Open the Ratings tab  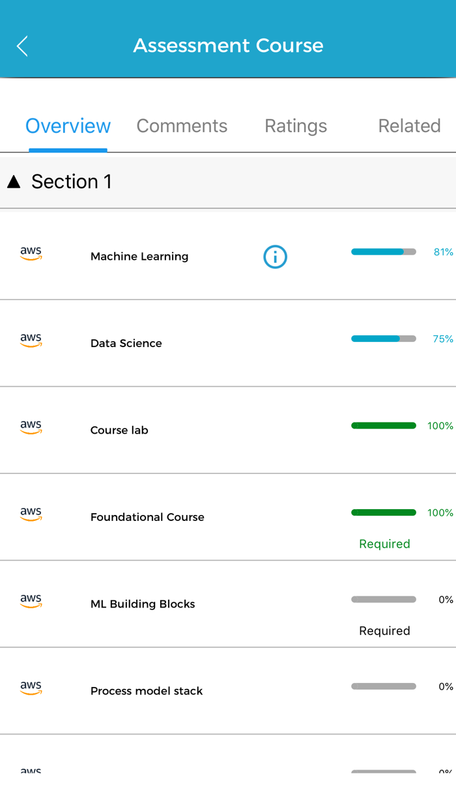(x=296, y=126)
